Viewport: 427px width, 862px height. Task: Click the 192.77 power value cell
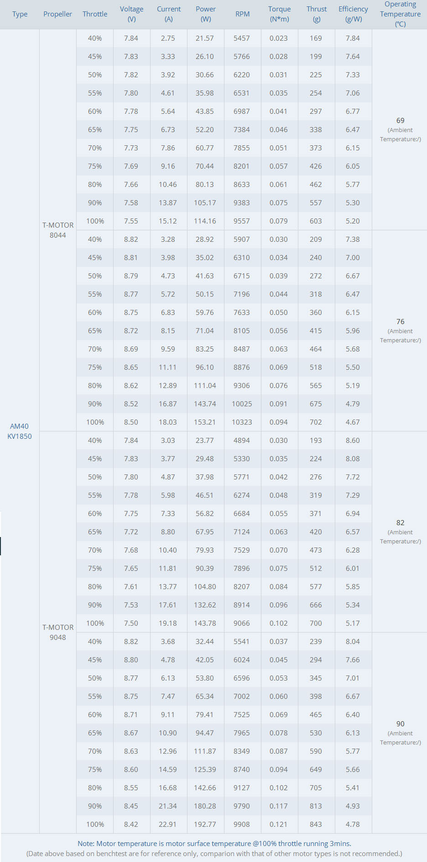point(205,824)
